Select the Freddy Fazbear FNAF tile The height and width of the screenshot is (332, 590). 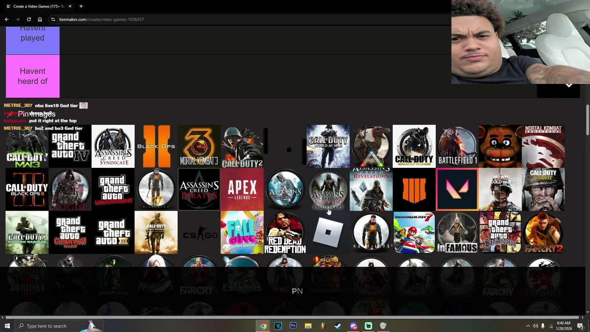tap(500, 146)
